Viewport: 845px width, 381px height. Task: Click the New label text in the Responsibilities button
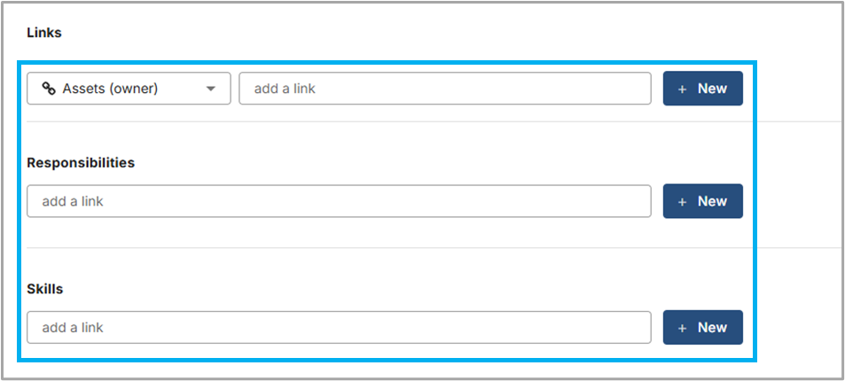712,201
